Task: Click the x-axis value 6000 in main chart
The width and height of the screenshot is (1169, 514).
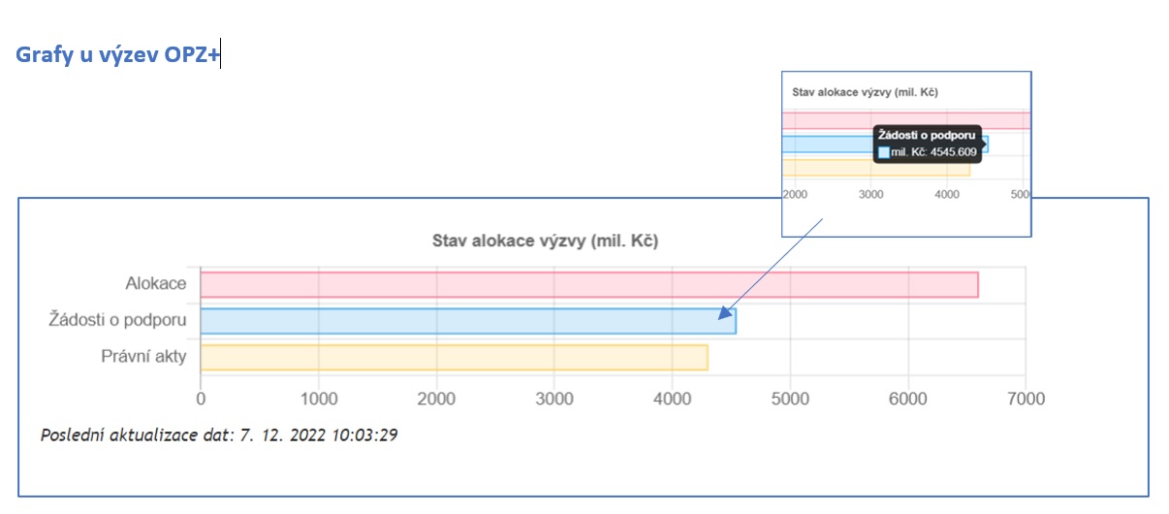Action: tap(908, 399)
